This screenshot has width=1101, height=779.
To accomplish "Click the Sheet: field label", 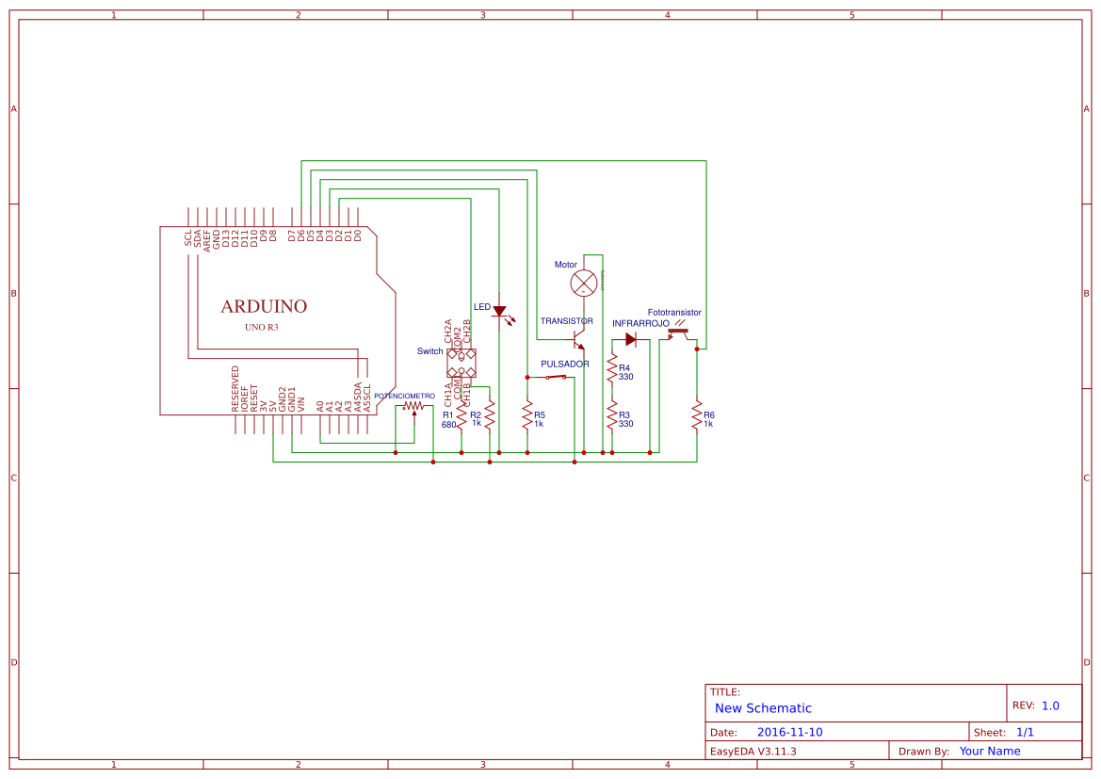I will pos(990,733).
